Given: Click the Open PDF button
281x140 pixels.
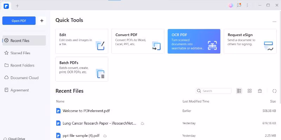Looking at the screenshot, I should click(19, 21).
